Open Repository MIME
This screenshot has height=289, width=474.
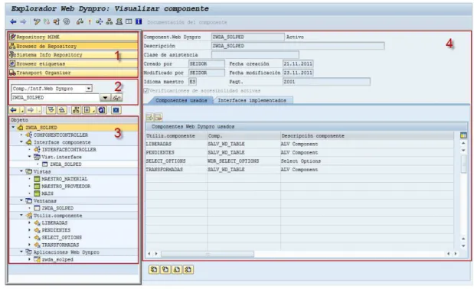click(74, 37)
